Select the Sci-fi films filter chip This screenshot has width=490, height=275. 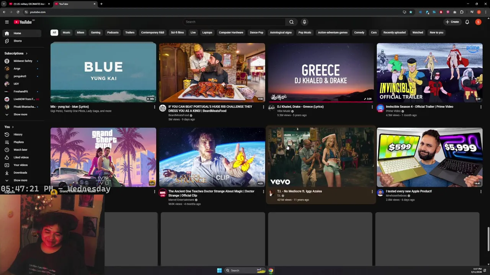(177, 32)
